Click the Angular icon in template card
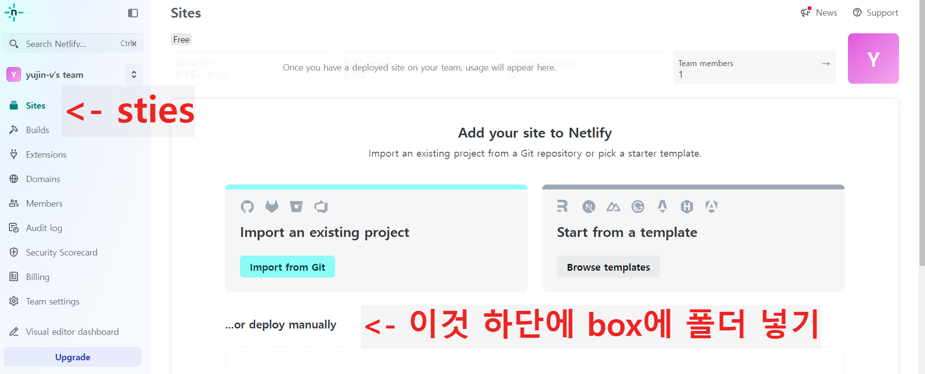The height and width of the screenshot is (374, 925). tap(712, 207)
